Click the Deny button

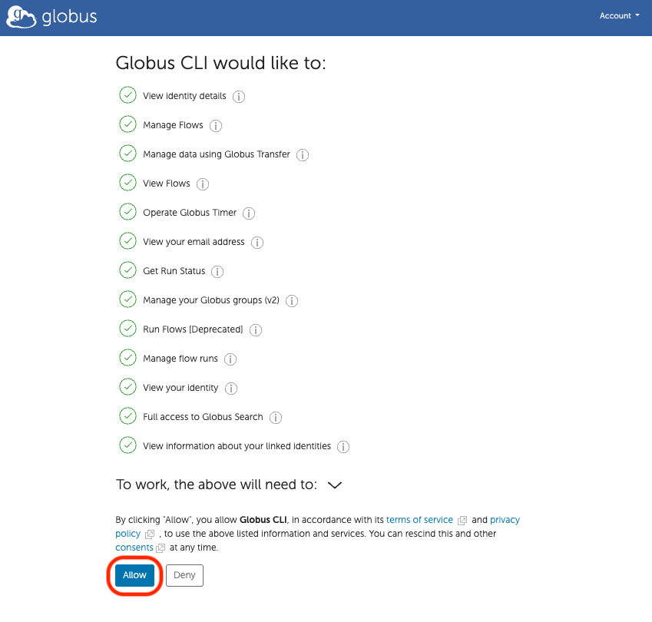click(184, 574)
